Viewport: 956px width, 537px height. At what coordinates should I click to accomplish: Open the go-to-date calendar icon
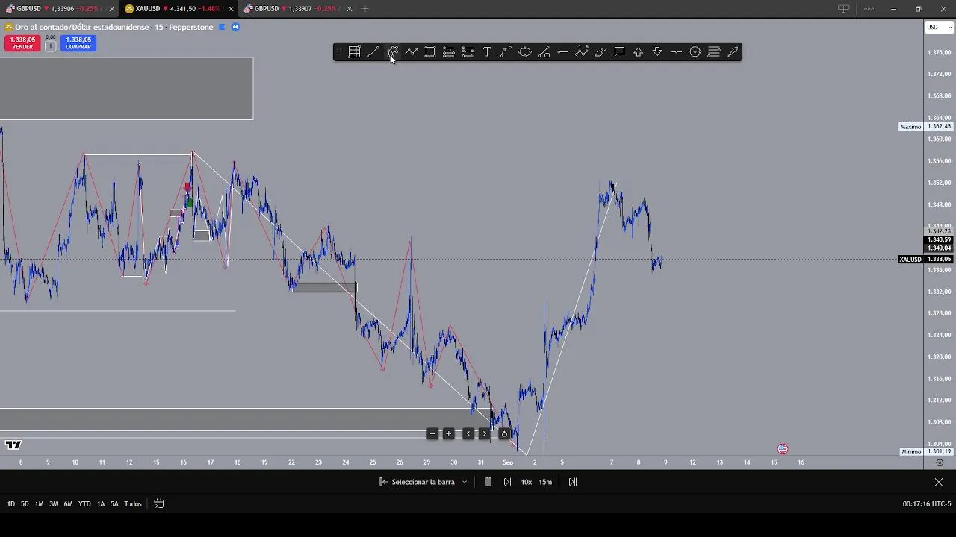(x=158, y=504)
